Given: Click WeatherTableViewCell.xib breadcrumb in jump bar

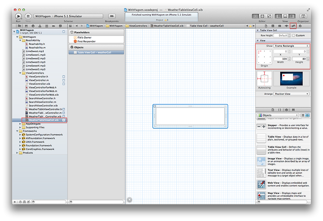Looking at the screenshot, I should tap(167, 26).
